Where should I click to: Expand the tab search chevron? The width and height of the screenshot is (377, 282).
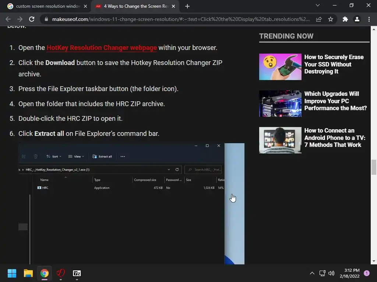point(318,5)
